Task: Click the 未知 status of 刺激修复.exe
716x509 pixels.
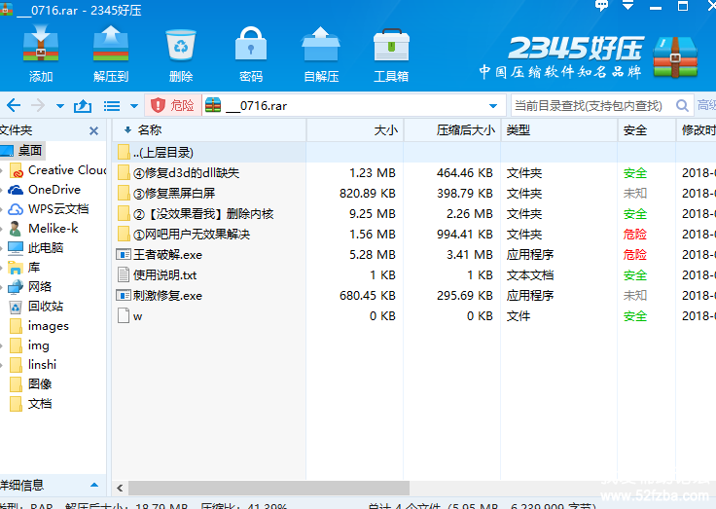Action: coord(635,296)
